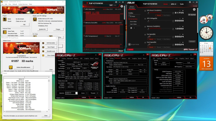Image resolution: width=216 pixels, height=121 pixels.
Task: Collapse the GPU Clock graph
Action: coord(84,9)
